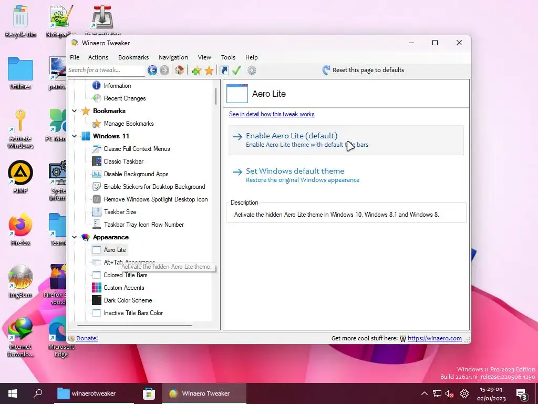Viewport: 538px width, 404px height.
Task: Click the tree panel horizontal scrollbar
Action: [x=134, y=325]
